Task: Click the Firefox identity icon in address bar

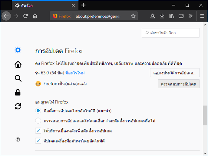Action: [x=62, y=16]
